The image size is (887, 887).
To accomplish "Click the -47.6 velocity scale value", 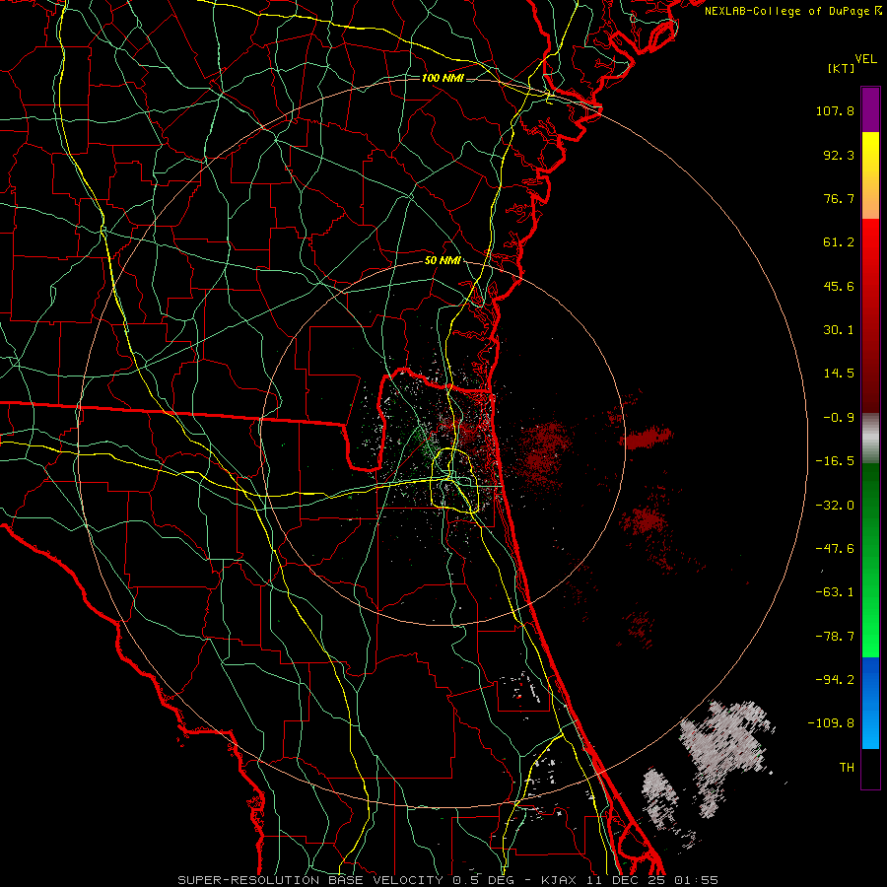I will (835, 549).
